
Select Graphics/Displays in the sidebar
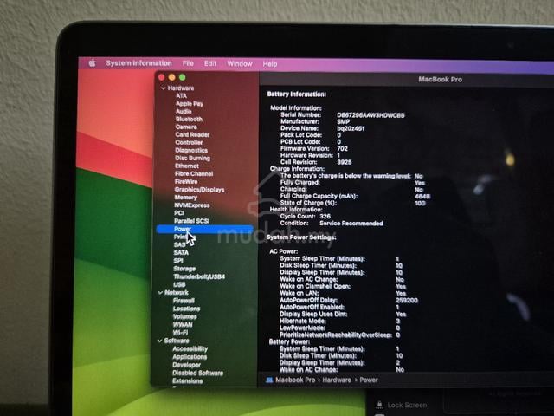coord(200,190)
